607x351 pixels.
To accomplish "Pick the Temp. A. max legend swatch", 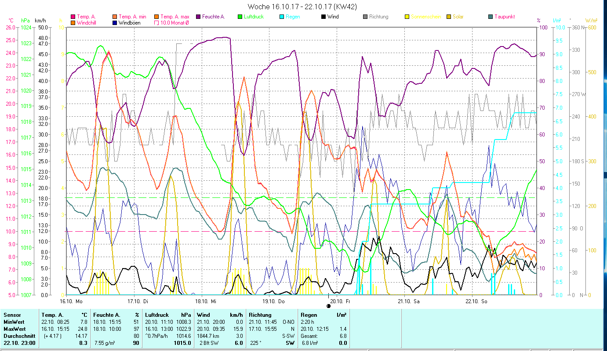I will pyautogui.click(x=156, y=17).
